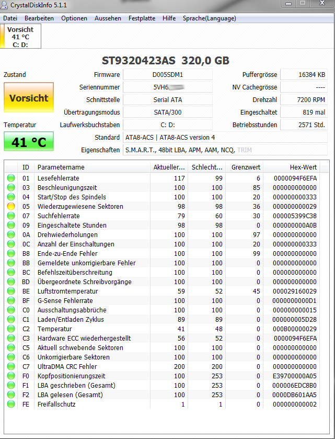Click yellow status icon for Wiederzugewiesene Sektoren
Screen dimensions: 335x439
point(10,207)
